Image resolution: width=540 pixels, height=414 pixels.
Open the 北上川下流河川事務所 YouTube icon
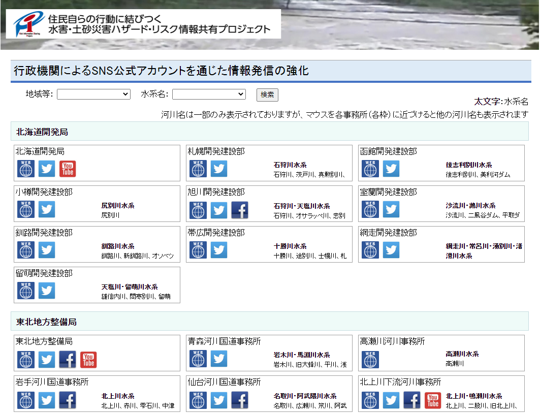433,400
